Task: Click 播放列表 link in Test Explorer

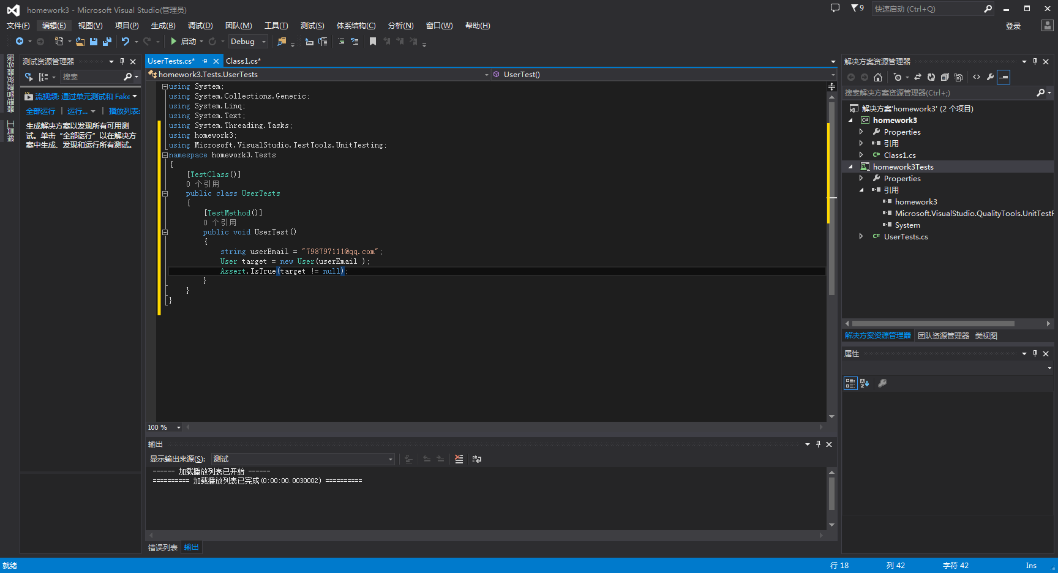Action: tap(124, 111)
